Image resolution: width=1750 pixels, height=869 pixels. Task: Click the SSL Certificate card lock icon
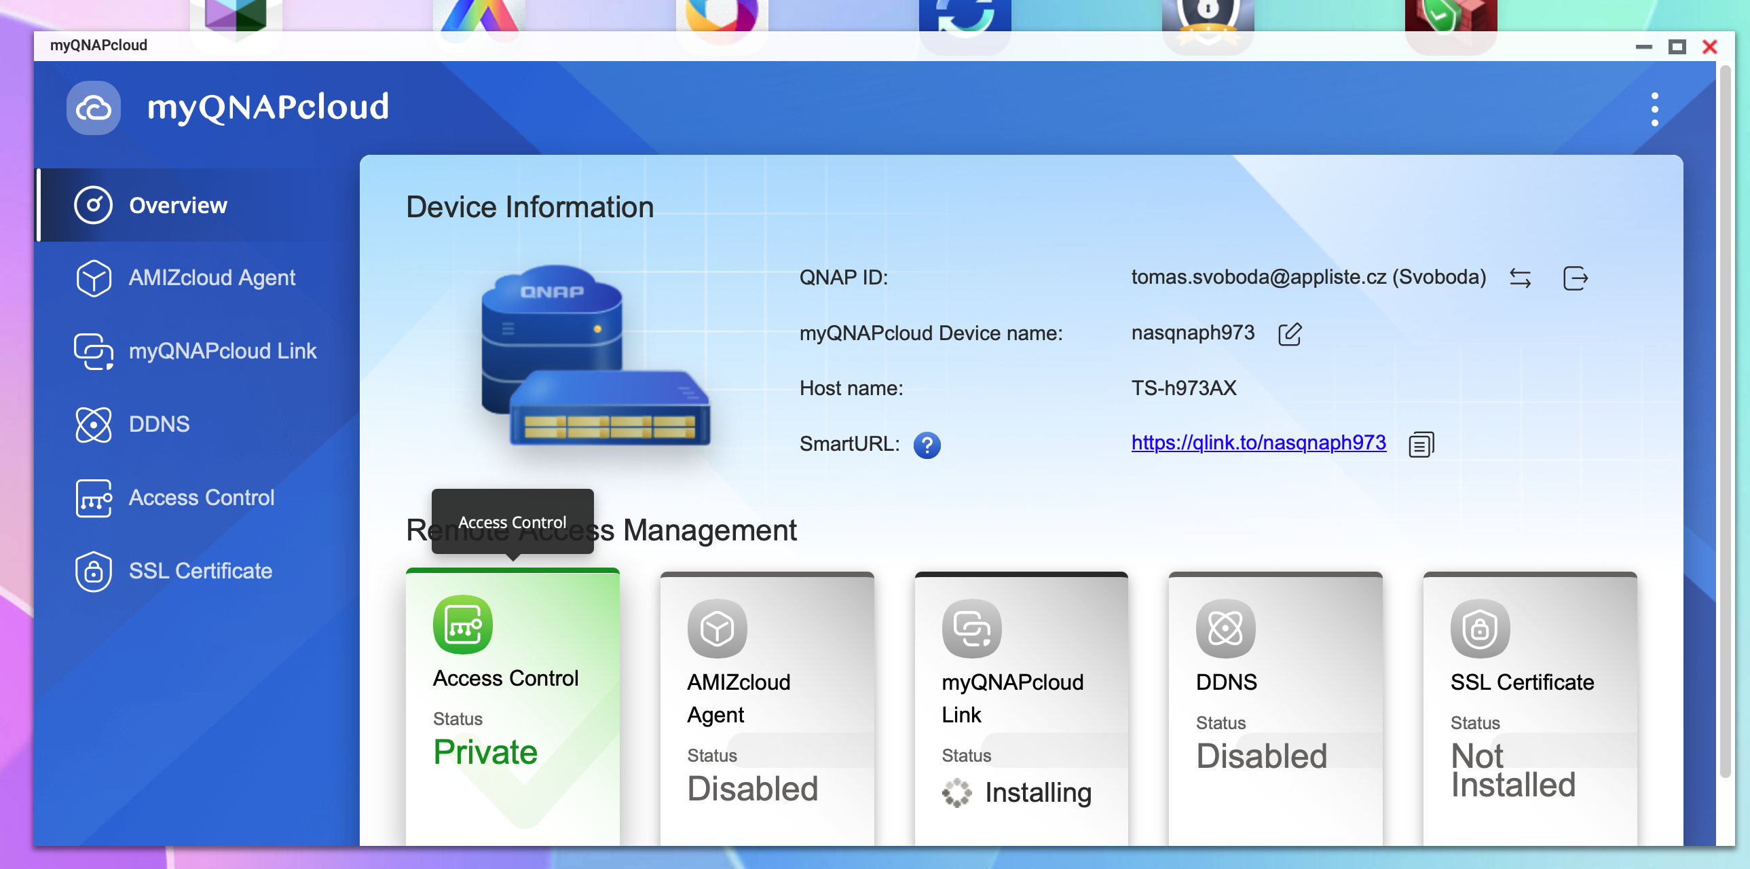coord(1480,629)
